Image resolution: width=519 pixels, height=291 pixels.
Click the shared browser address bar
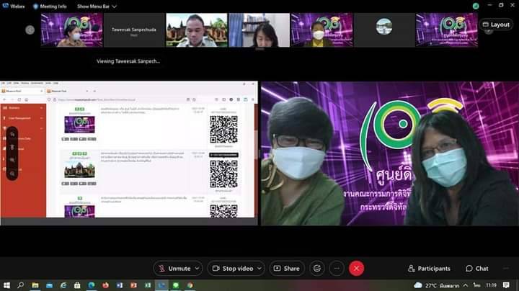122,99
